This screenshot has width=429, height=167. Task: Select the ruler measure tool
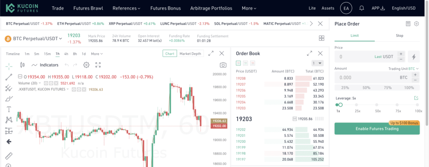9,156
